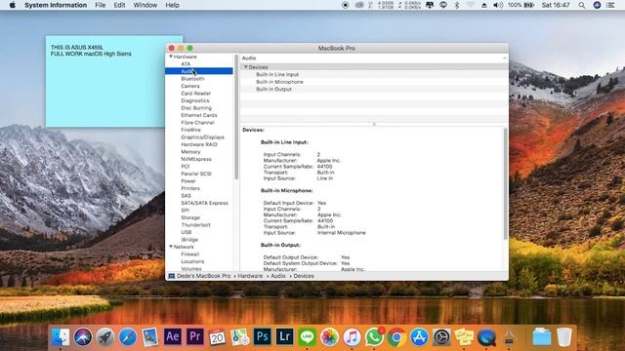Click the clock showing Sat 16:47
The width and height of the screenshot is (625, 351).
pyautogui.click(x=556, y=5)
